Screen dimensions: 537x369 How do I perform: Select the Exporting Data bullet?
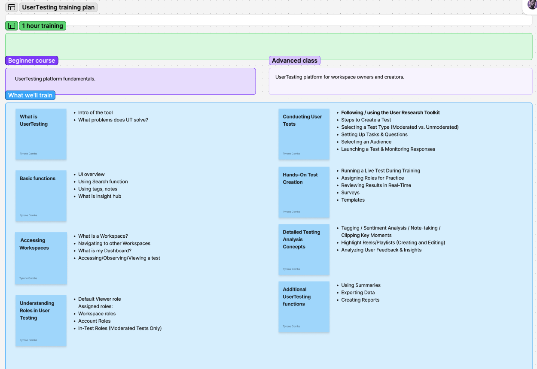pos(358,292)
